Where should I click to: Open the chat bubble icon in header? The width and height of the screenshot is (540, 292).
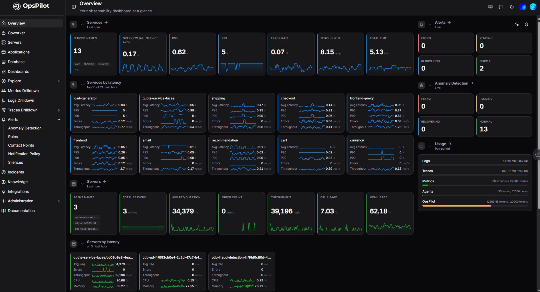pyautogui.click(x=501, y=7)
